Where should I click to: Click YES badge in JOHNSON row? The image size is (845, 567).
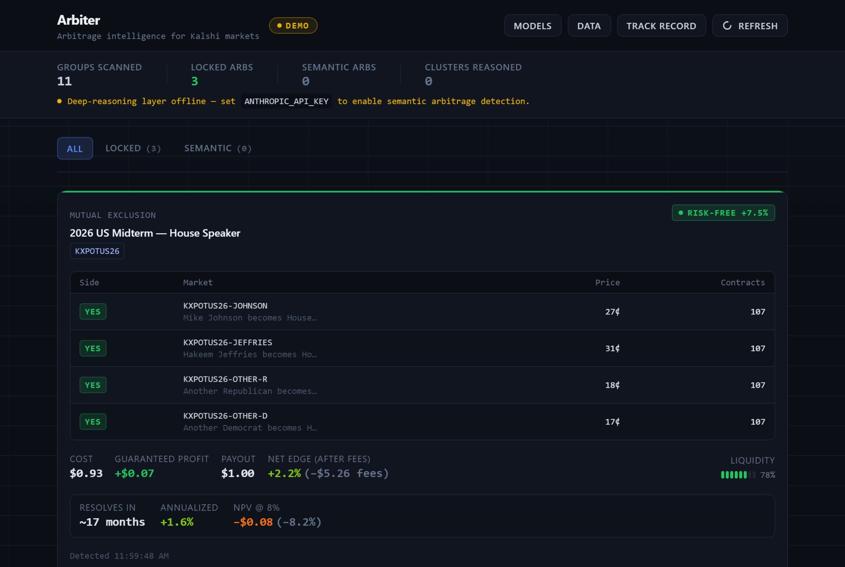coord(93,311)
